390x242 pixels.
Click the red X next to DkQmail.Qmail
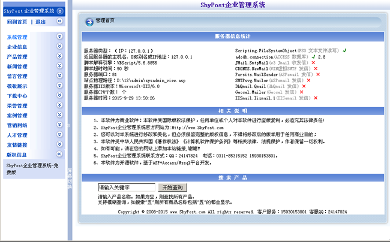coord(304,86)
